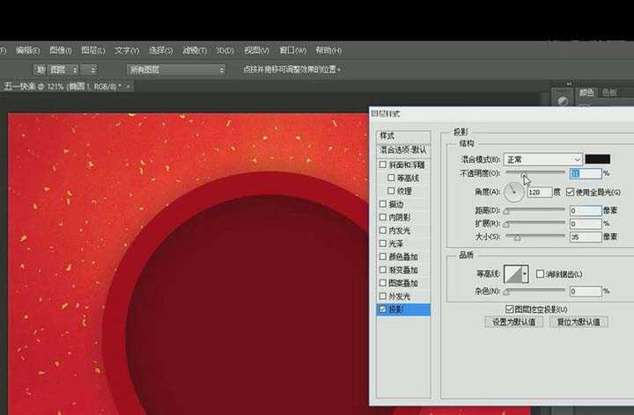
Task: Turn on the 内阴影 style checkbox
Action: [x=382, y=216]
